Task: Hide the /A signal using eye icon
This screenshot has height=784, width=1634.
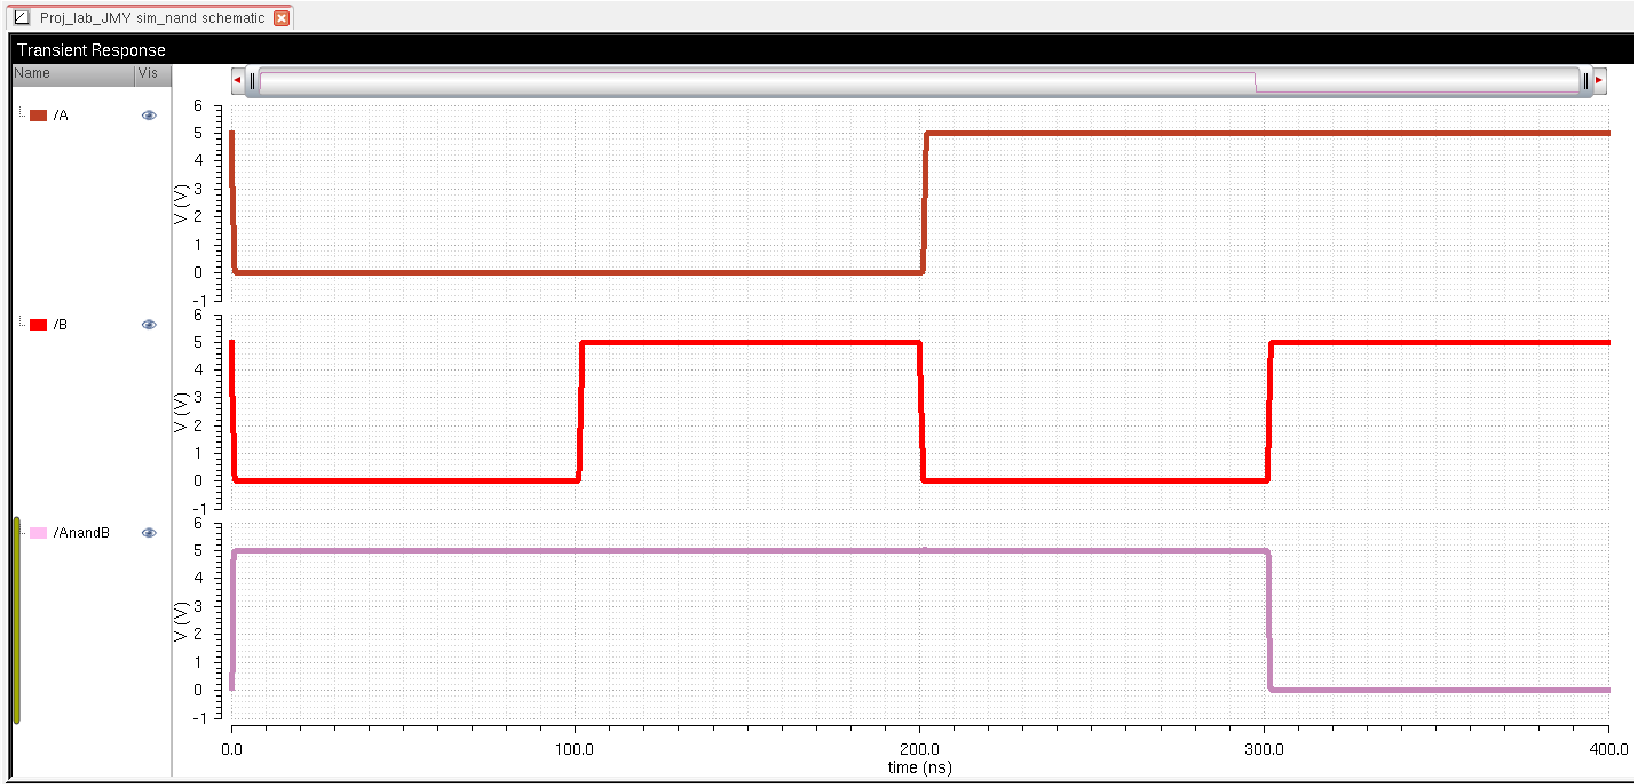Action: pos(149,115)
